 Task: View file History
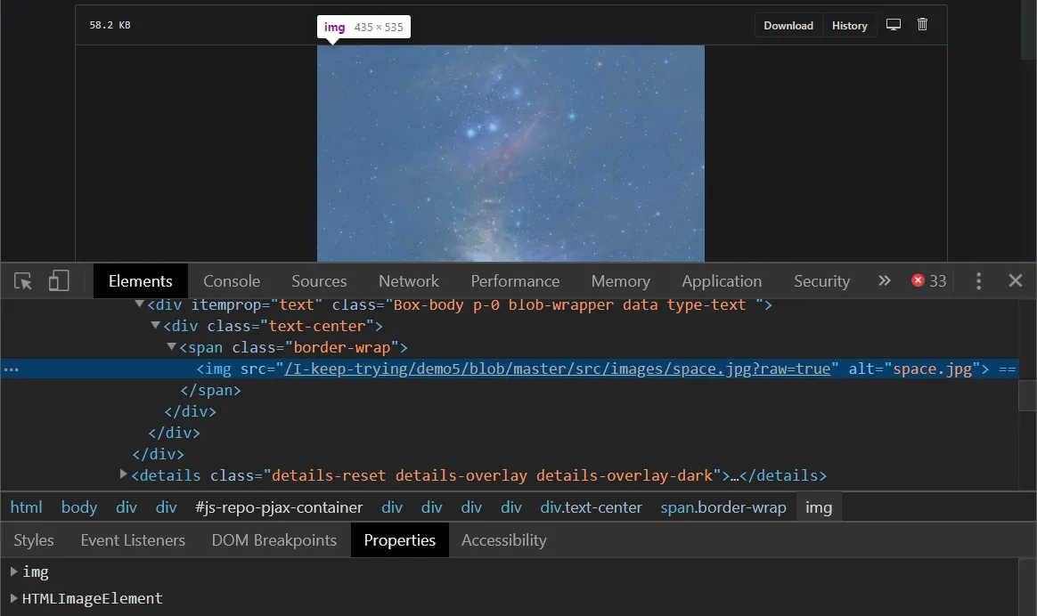pyautogui.click(x=849, y=26)
